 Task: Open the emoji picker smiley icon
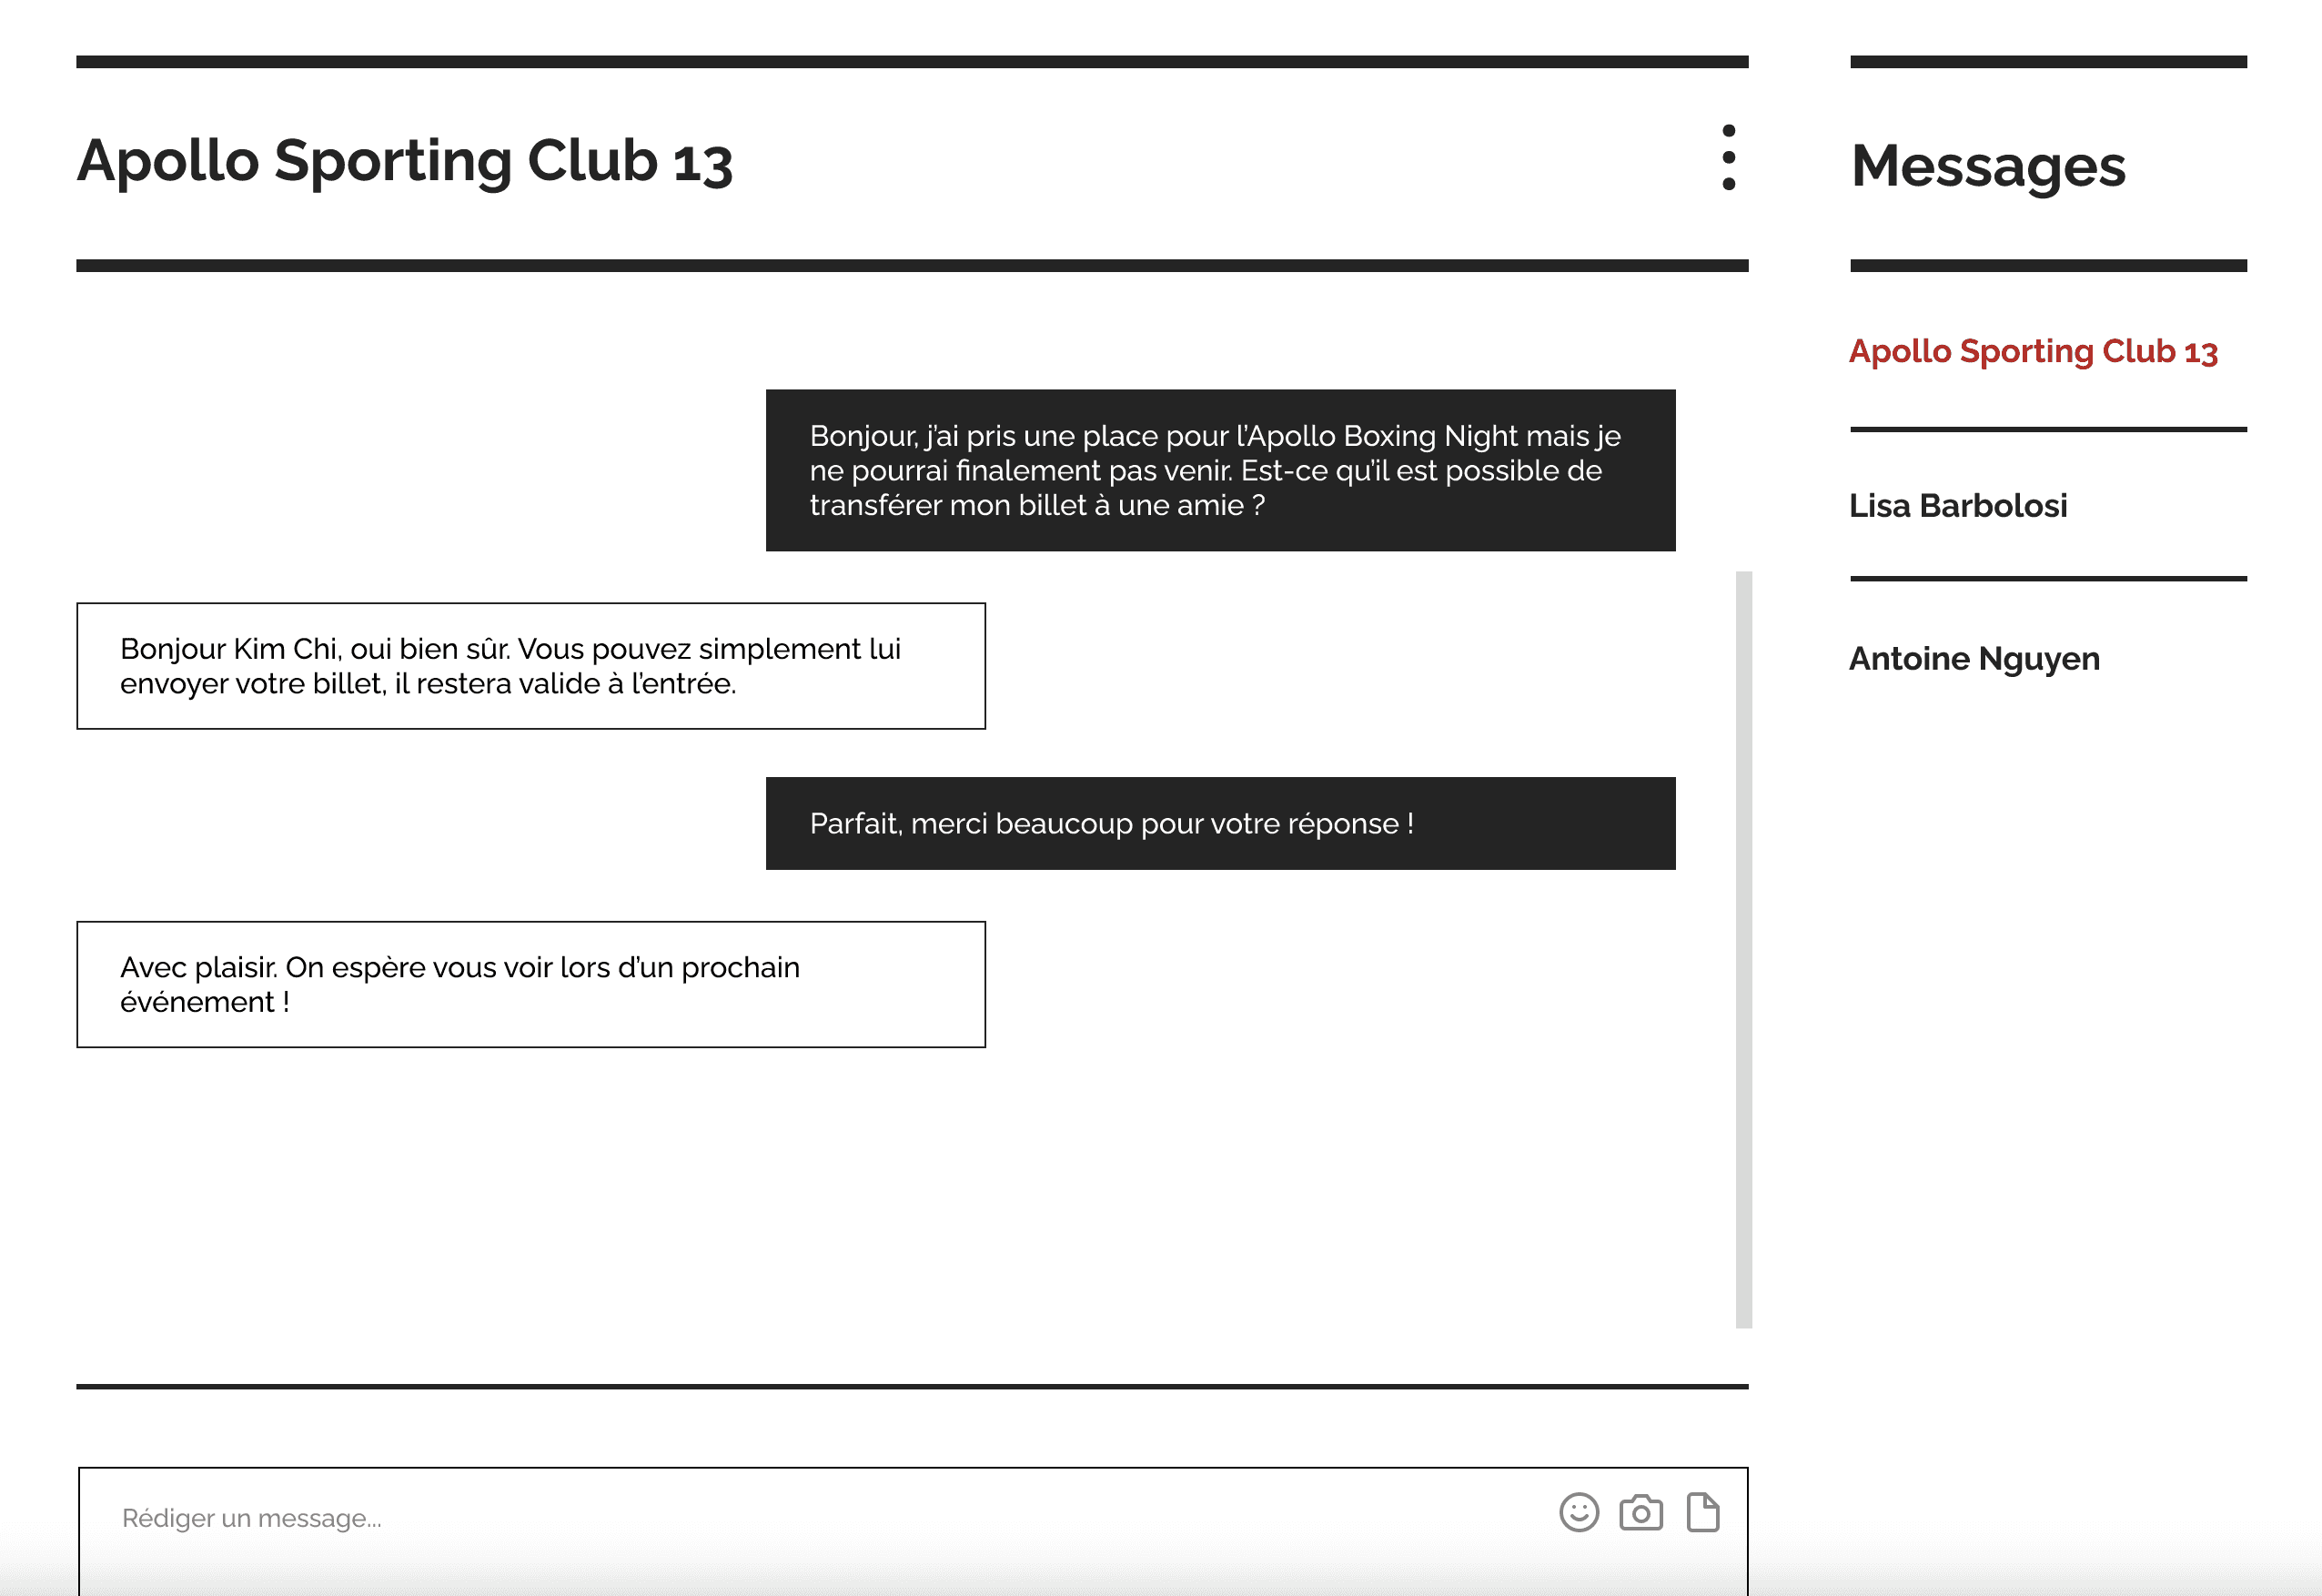click(1579, 1512)
